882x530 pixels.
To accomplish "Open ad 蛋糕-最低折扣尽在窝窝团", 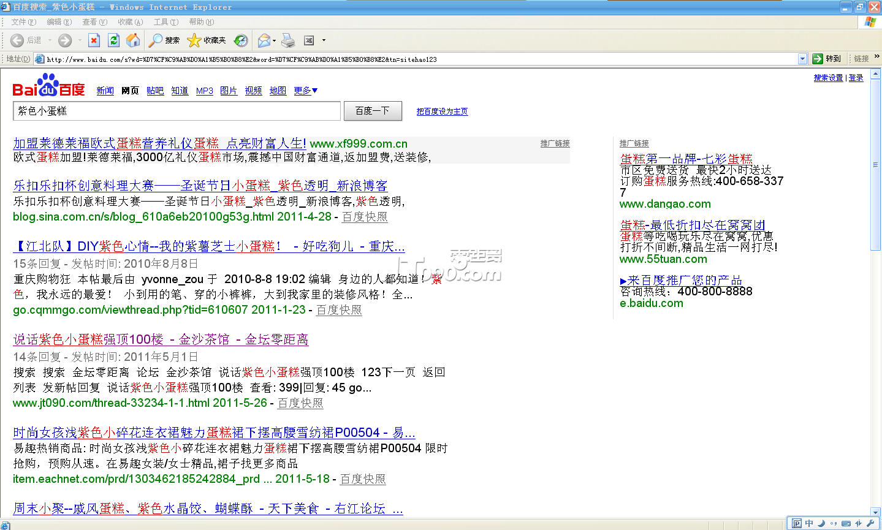I will click(693, 225).
